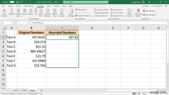
Task: Click Error Checking
Action: [116, 13]
